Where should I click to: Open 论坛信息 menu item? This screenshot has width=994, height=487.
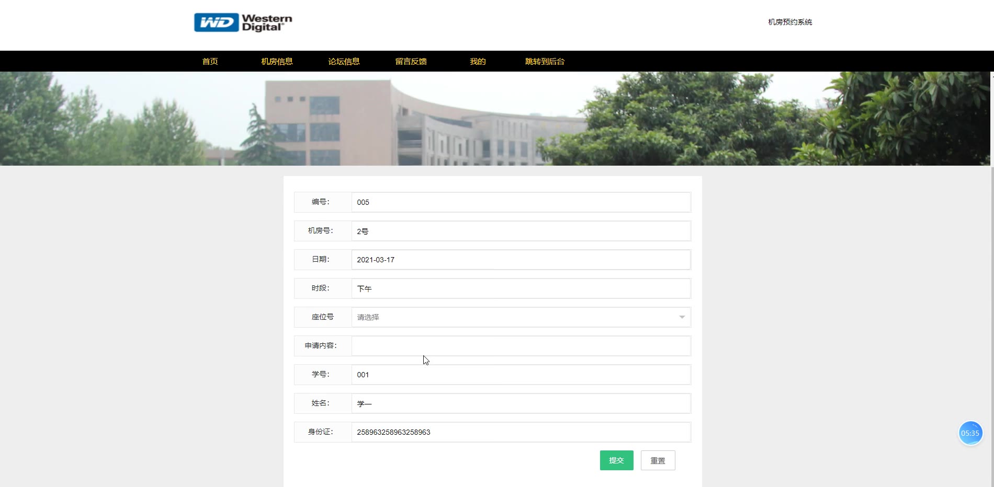(344, 61)
